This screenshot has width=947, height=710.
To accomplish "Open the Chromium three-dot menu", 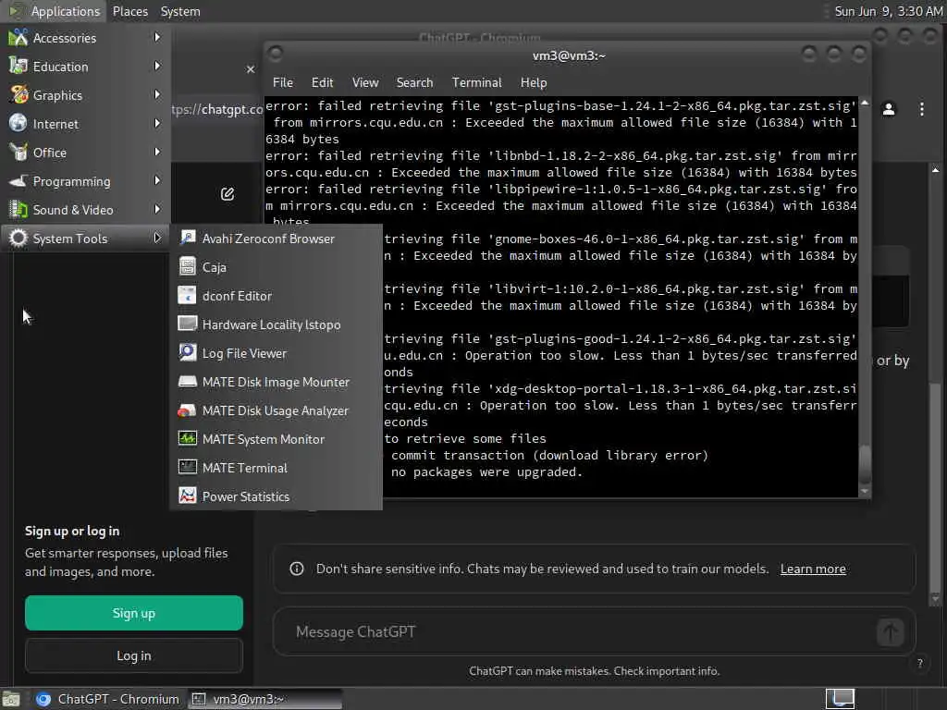I will [x=922, y=109].
